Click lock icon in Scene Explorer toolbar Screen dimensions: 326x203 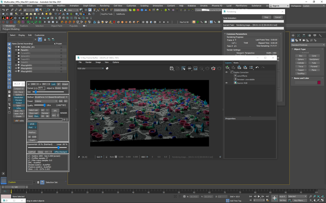(x=45, y=40)
